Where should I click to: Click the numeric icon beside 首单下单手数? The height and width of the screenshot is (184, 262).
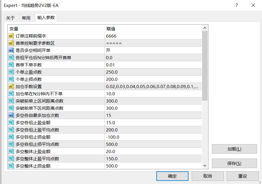tap(11, 65)
